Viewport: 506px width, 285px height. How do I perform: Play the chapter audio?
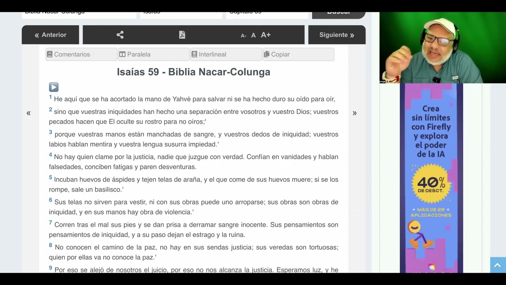54,87
